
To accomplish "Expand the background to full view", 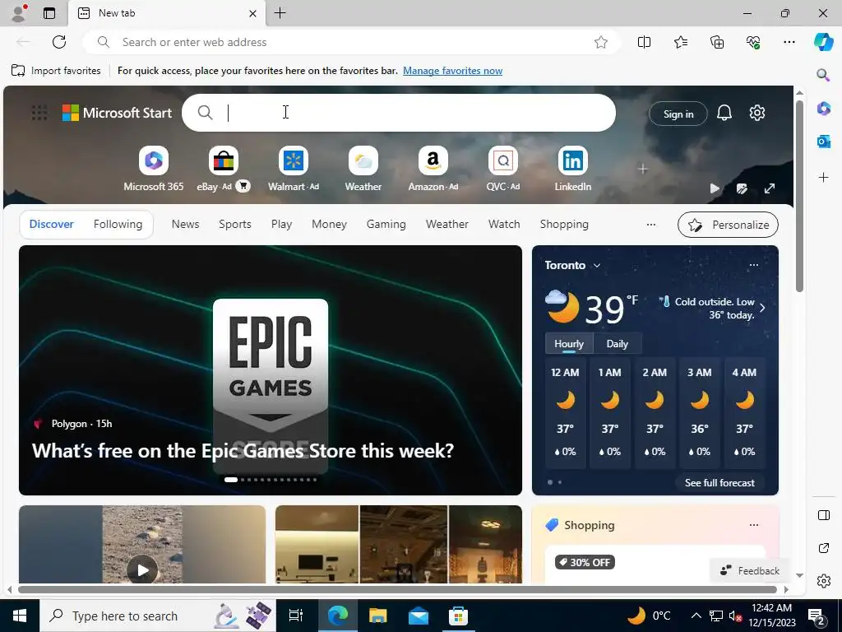I will click(770, 188).
